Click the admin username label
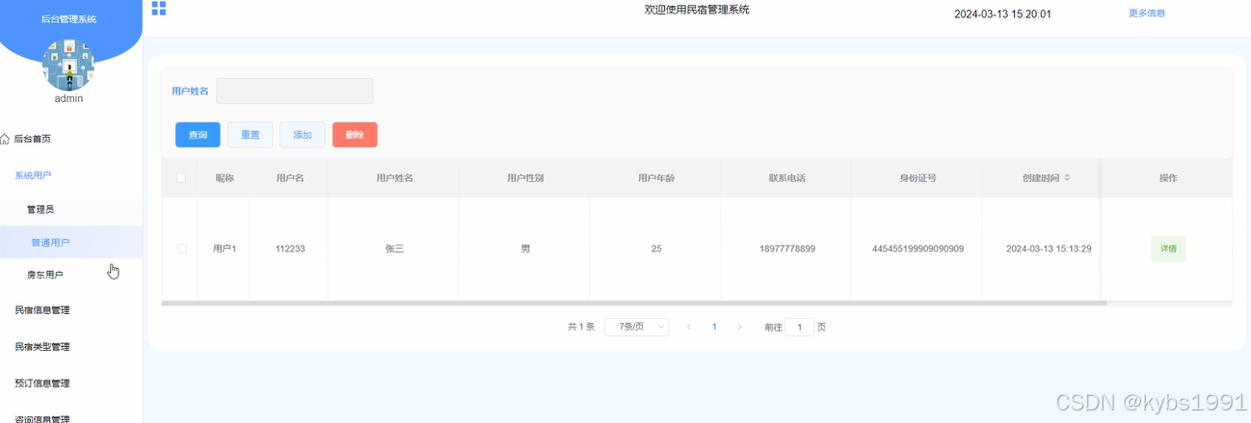 point(68,98)
